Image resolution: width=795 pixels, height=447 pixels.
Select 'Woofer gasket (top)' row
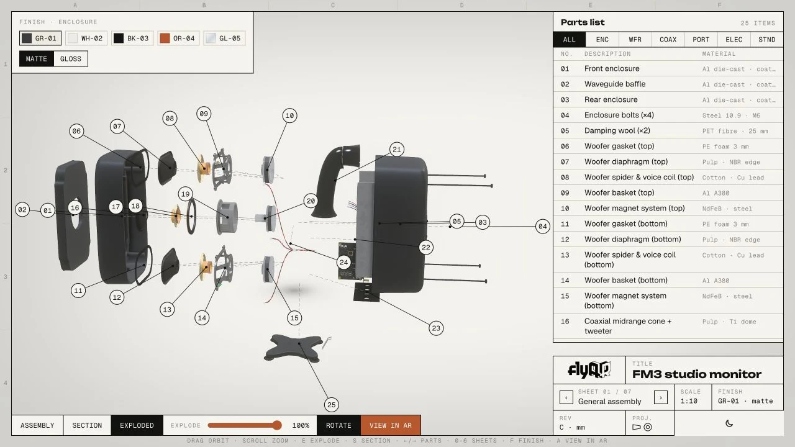click(x=668, y=147)
